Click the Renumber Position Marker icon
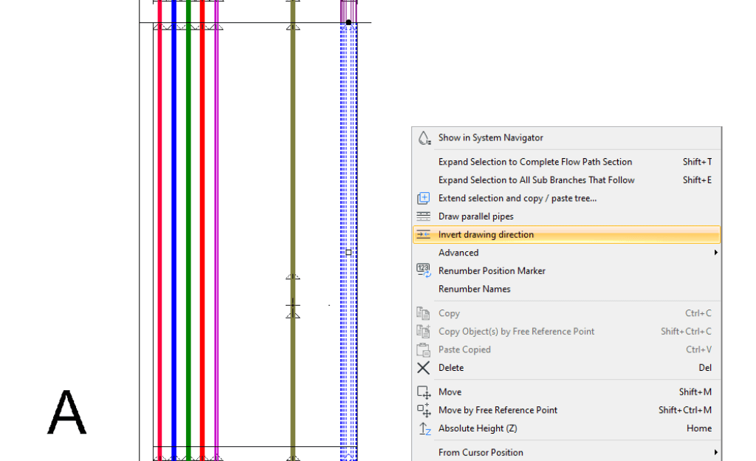 tap(424, 271)
